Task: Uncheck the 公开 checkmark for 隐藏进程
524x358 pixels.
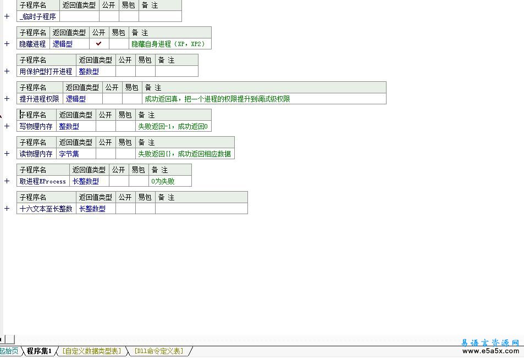Action: (98, 44)
